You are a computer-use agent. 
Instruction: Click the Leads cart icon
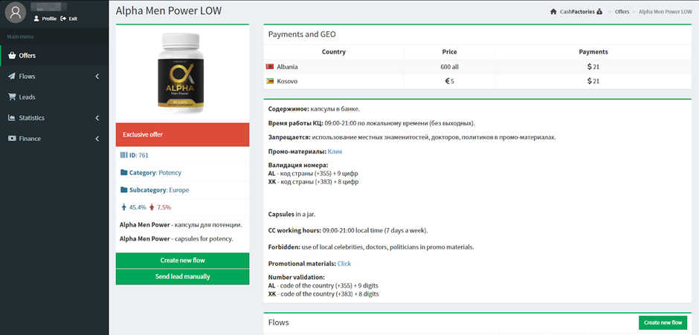pos(12,97)
